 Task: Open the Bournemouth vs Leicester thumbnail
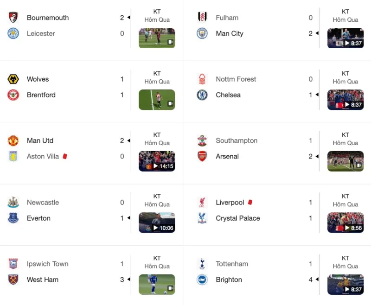157,38
